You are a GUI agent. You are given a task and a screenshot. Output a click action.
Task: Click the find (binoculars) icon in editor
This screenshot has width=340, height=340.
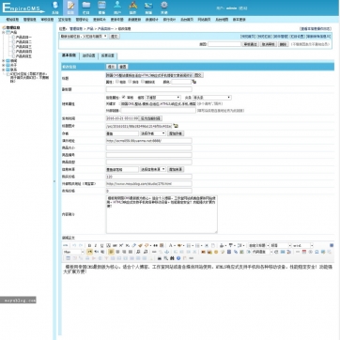point(172,258)
